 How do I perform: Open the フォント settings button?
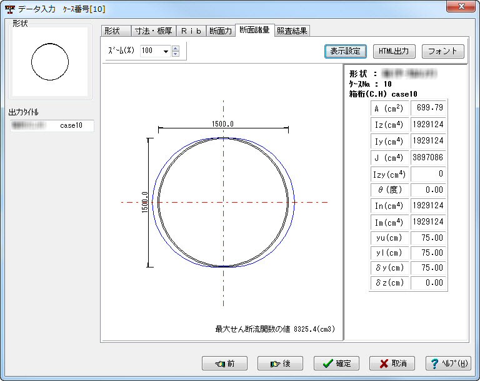tap(442, 51)
